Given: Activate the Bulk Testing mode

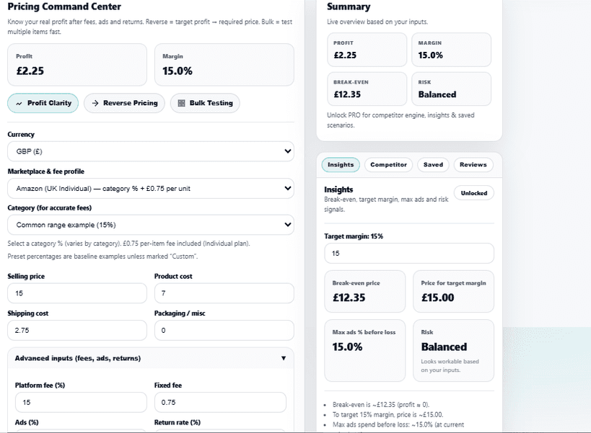Looking at the screenshot, I should click(204, 103).
